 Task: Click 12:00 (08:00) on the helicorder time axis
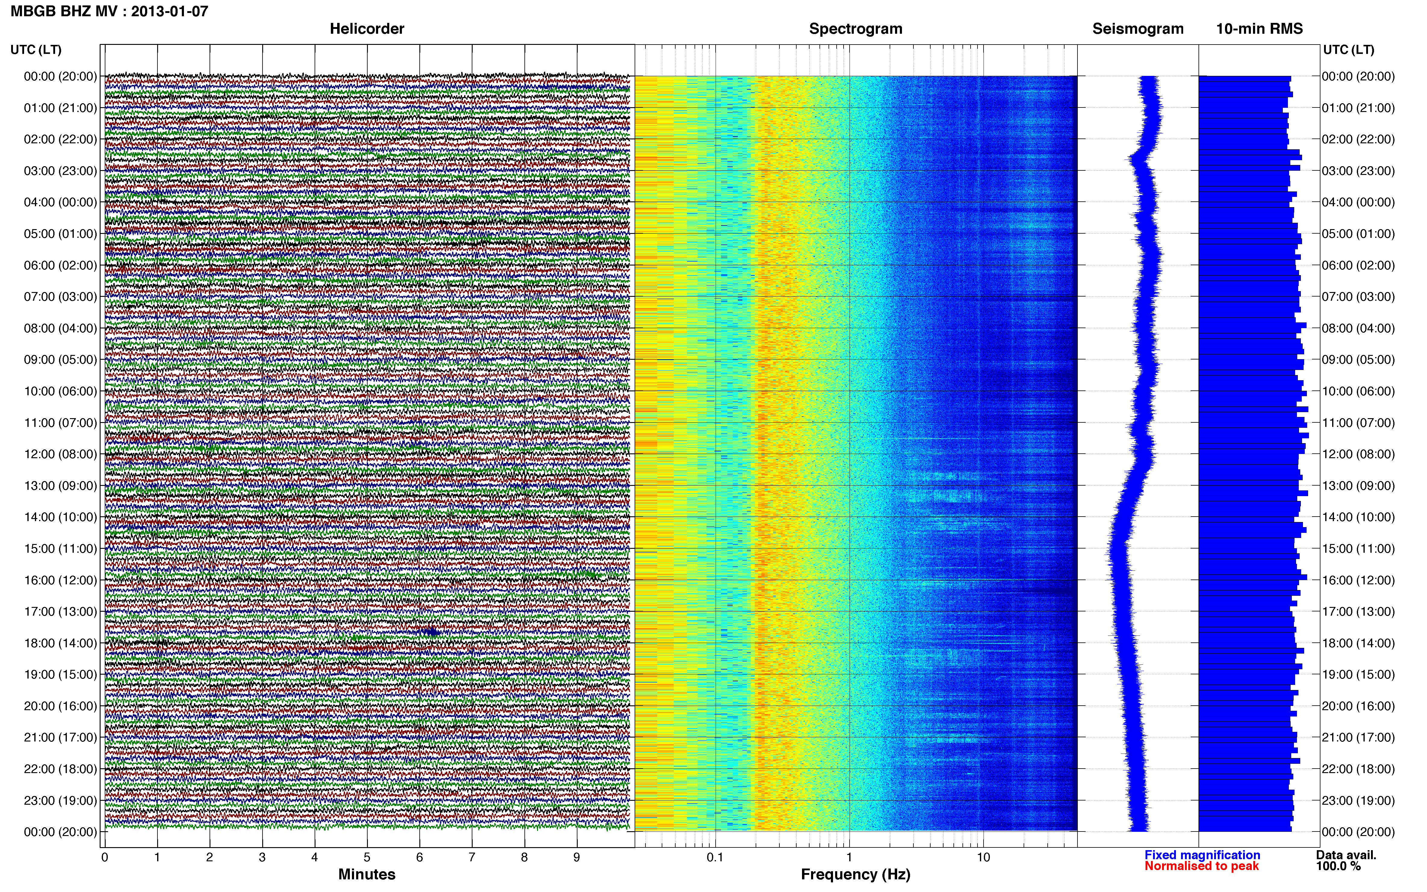[60, 454]
